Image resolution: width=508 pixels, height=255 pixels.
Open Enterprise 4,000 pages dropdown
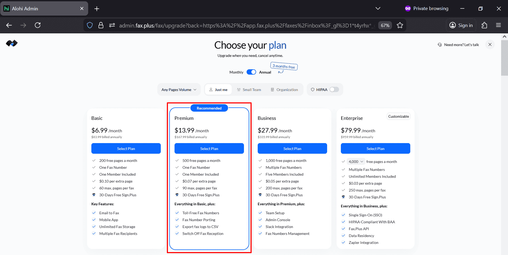tap(356, 162)
